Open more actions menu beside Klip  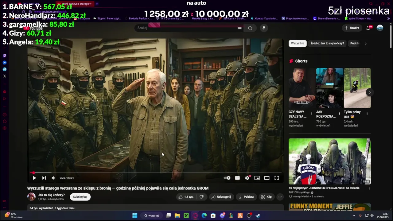point(280,197)
